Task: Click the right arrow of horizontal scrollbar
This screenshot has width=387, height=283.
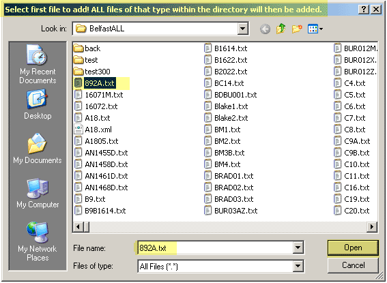Action: click(x=372, y=226)
